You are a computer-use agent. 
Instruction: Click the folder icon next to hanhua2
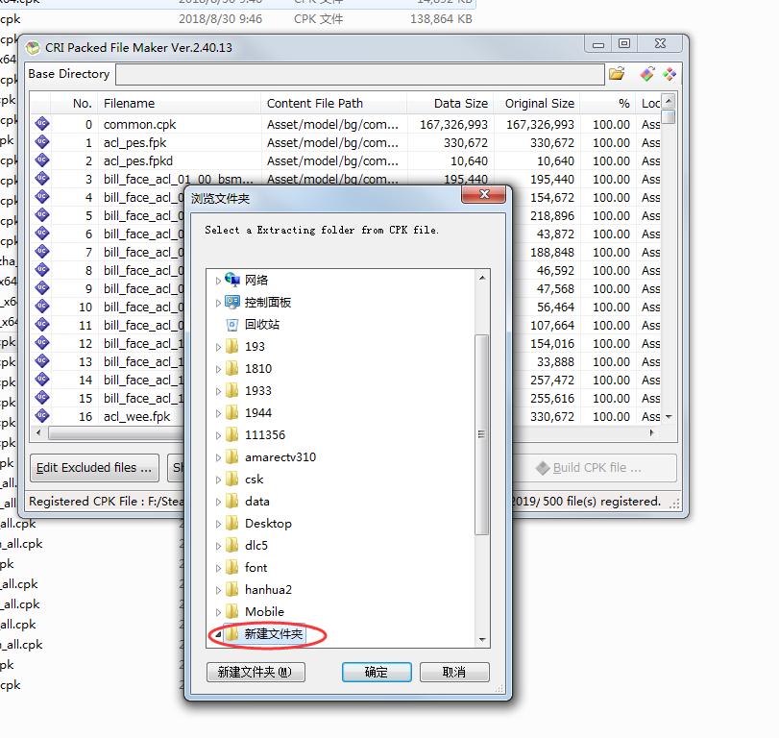coord(232,589)
